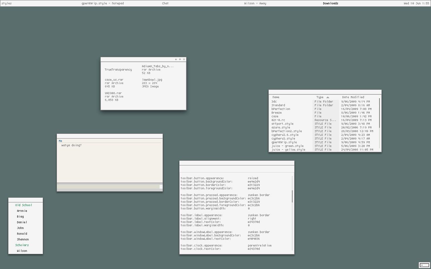
Task: Select contact 'Wilson' in buddy list
Action: pos(22,251)
